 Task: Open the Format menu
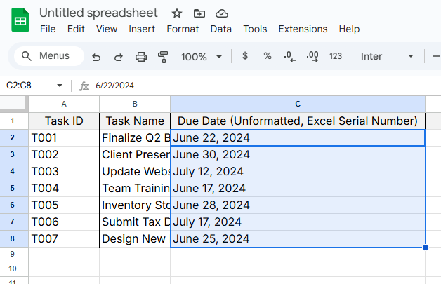click(x=183, y=29)
